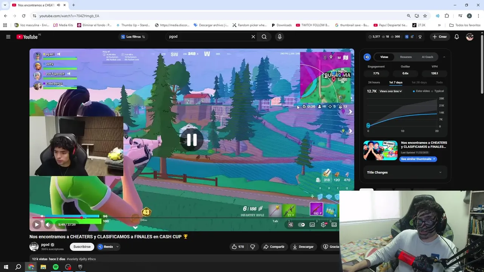Open the media control icon in Chrome toolbar

tap(460, 16)
